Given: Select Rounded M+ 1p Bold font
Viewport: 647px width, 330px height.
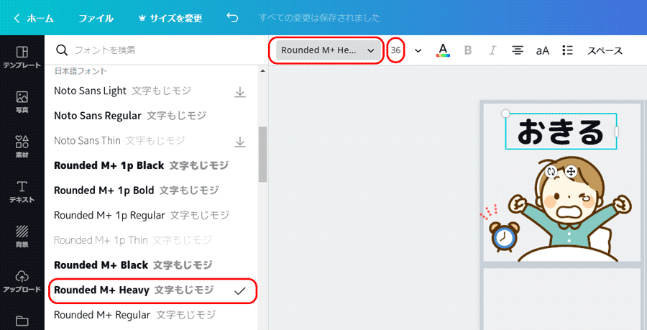Looking at the screenshot, I should pos(151,190).
